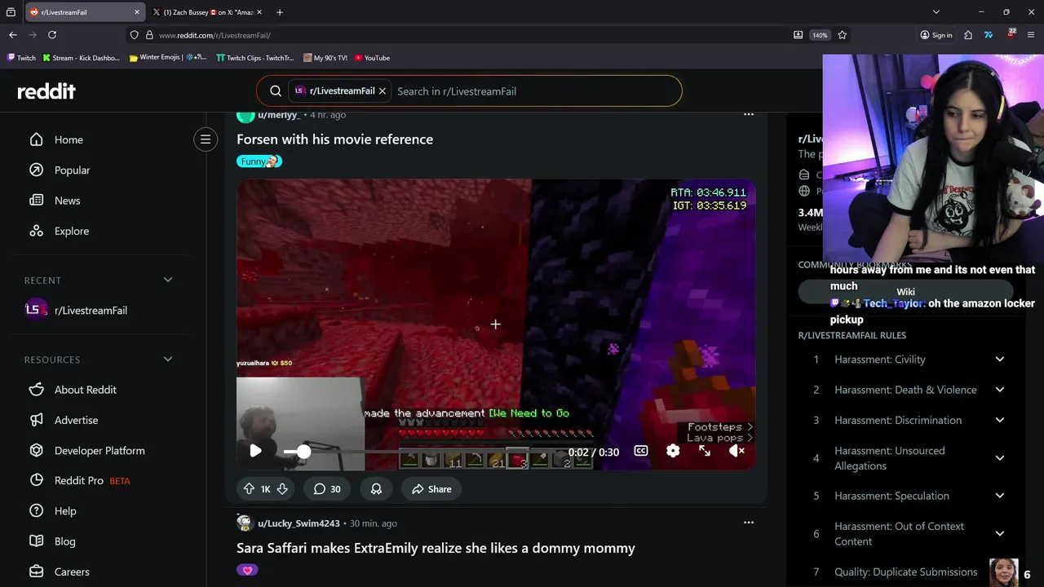Unmute the video
The image size is (1044, 587).
[x=737, y=451]
